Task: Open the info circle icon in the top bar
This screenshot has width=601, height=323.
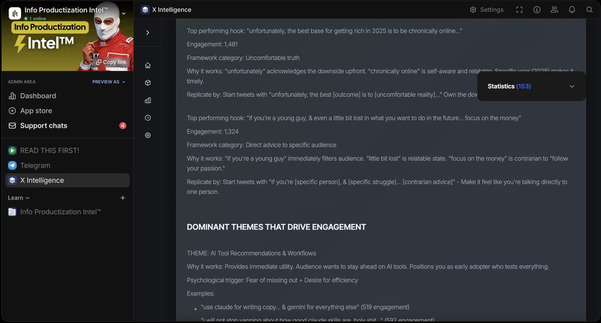Action: (x=537, y=9)
